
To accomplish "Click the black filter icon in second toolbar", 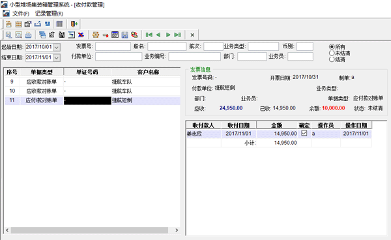I will [x=62, y=35].
